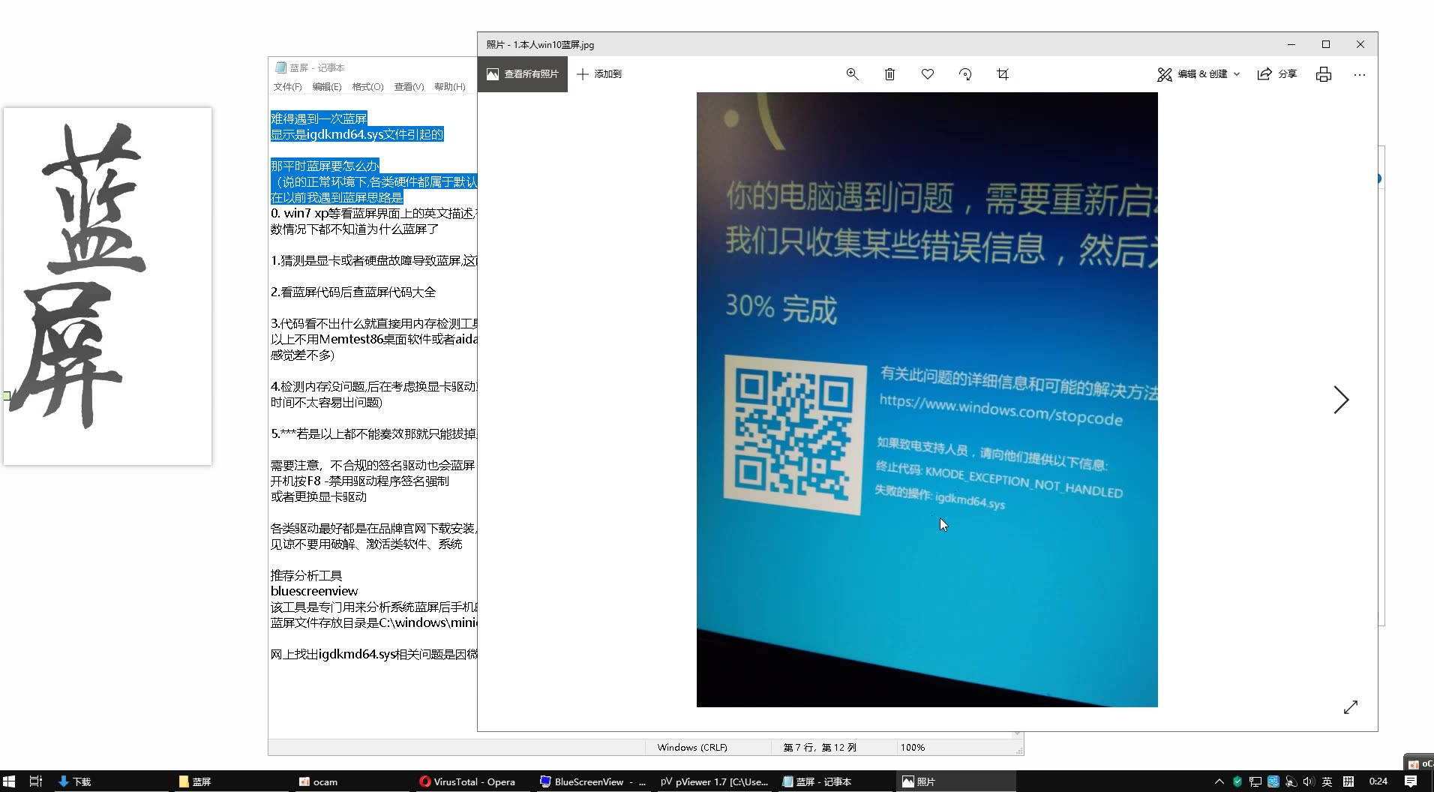Viewport: 1434px width, 792px height.
Task: Show hidden tray icons chevron
Action: click(1219, 781)
